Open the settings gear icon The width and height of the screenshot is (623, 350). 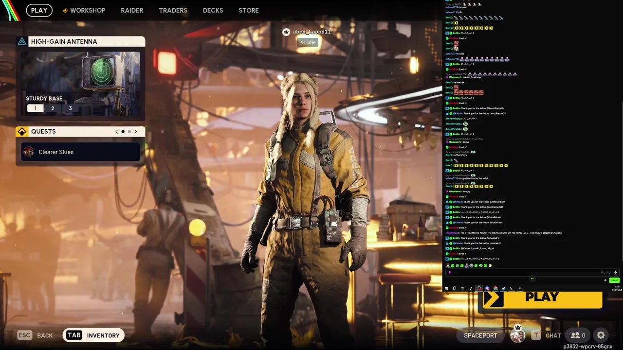(x=601, y=335)
